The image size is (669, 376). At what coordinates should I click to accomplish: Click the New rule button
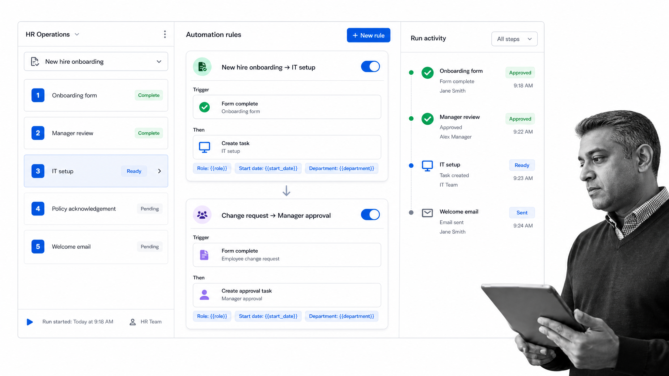coord(368,35)
